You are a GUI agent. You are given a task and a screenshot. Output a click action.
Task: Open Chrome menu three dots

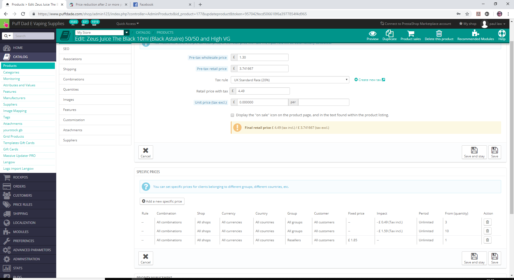point(508,14)
